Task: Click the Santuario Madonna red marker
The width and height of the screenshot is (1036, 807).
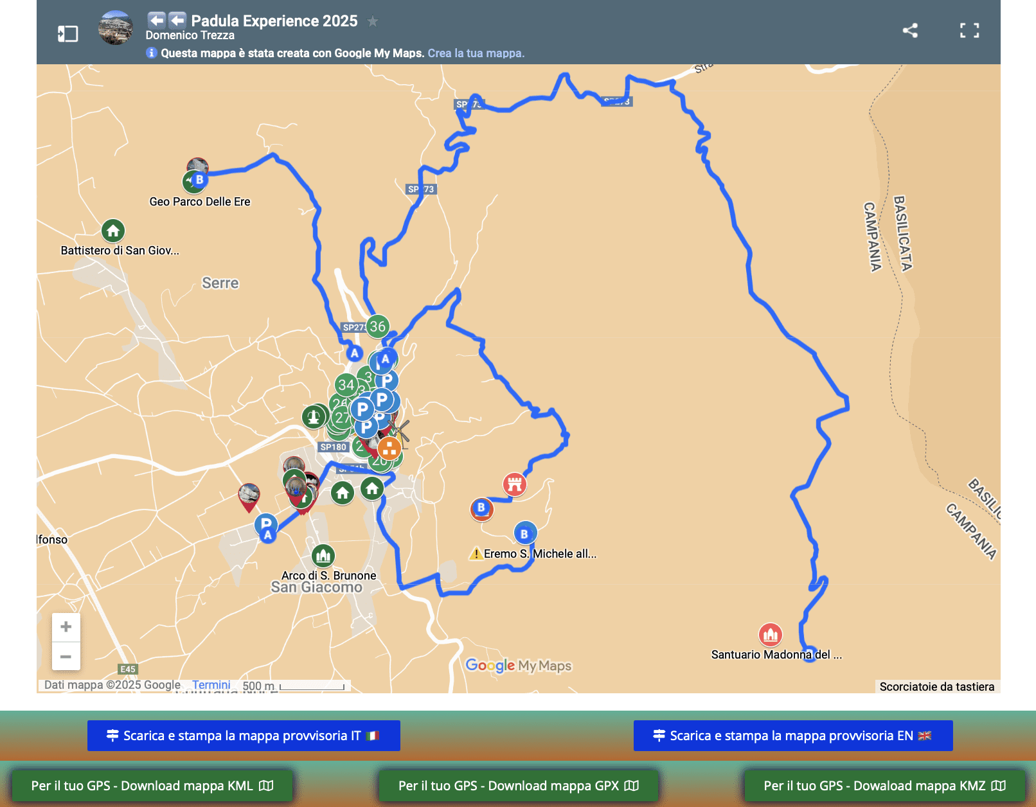Action: [x=770, y=635]
